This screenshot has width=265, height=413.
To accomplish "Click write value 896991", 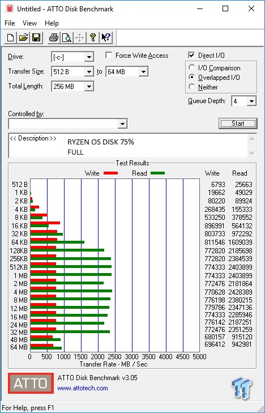I will (216, 225).
